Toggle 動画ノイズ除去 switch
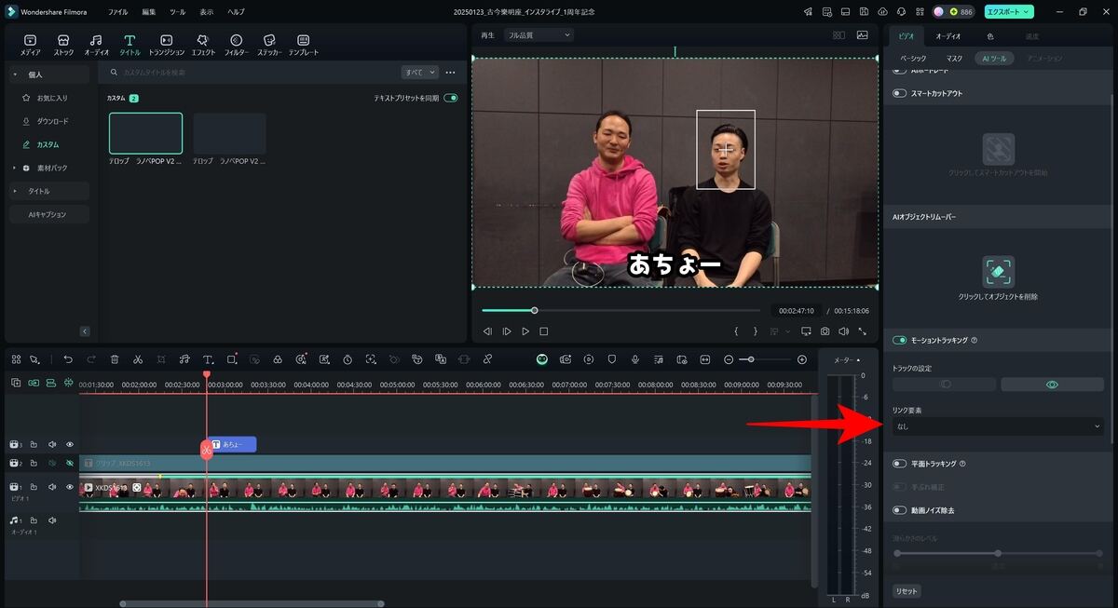The image size is (1118, 608). tap(900, 510)
